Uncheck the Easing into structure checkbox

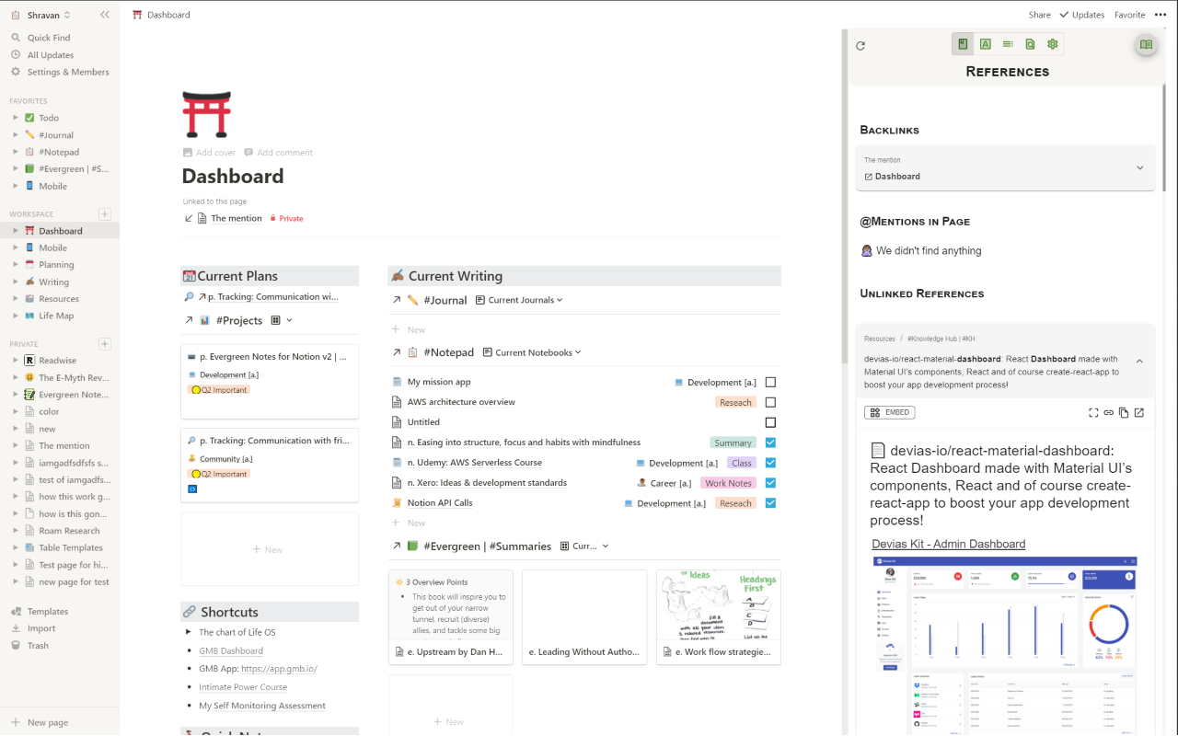point(771,443)
